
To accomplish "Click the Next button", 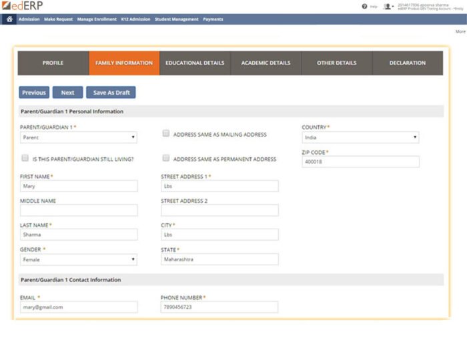I will [67, 92].
